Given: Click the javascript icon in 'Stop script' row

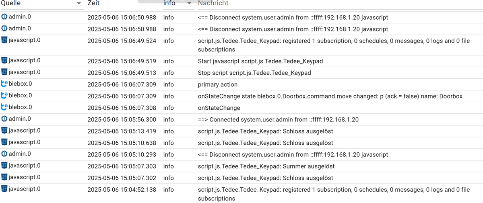Looking at the screenshot, I should pyautogui.click(x=4, y=72).
